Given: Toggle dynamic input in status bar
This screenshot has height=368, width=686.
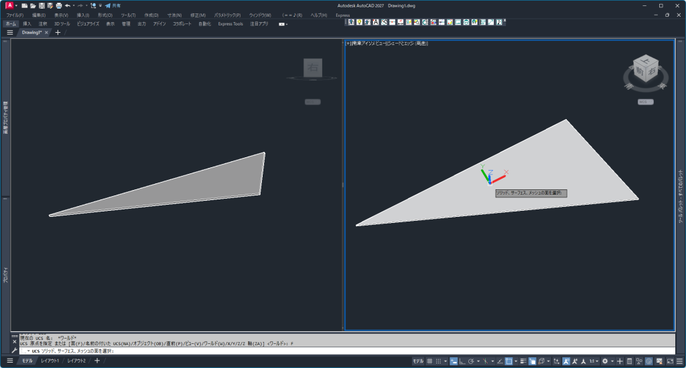Looking at the screenshot, I should coord(453,361).
